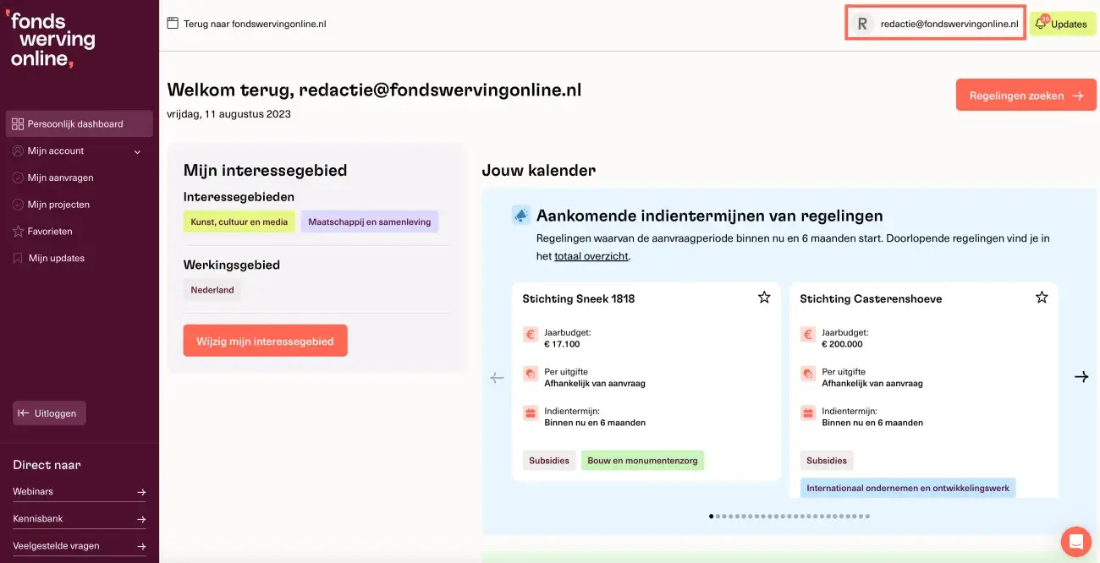Open the chat widget icon
Screen dimensions: 1100x563
pyautogui.click(x=1075, y=540)
